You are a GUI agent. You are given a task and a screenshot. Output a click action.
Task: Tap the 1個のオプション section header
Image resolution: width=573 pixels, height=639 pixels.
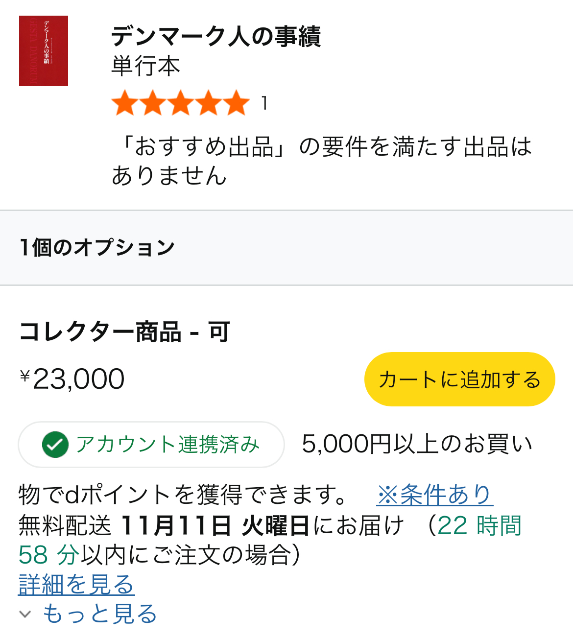[x=97, y=248]
